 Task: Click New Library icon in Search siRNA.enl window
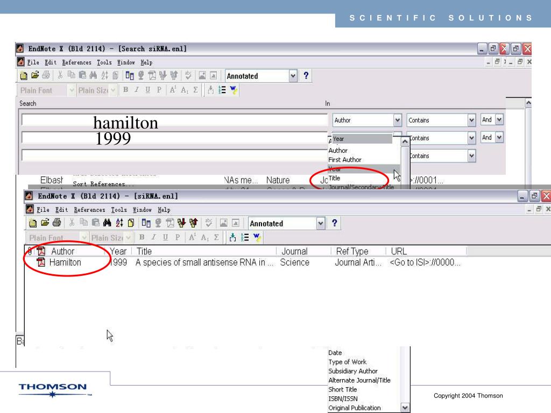click(24, 75)
